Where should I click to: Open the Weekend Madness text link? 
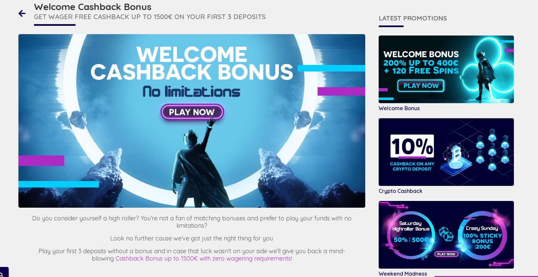click(403, 273)
